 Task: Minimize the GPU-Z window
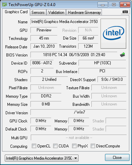(x=103, y=5)
